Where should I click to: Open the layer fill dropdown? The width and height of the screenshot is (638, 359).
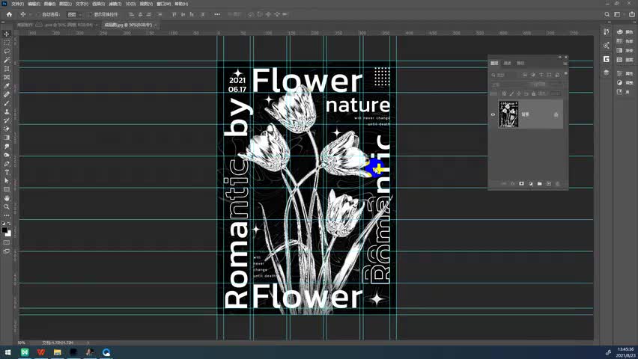click(x=556, y=93)
